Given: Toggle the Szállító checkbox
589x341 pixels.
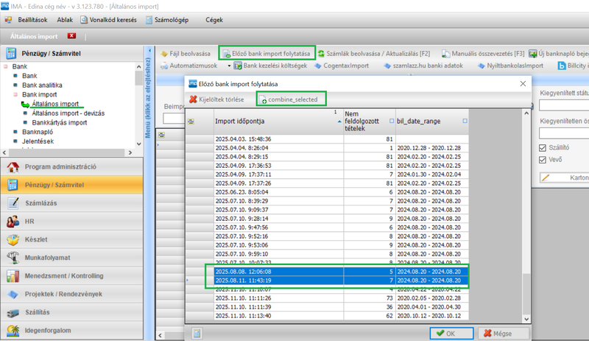Looking at the screenshot, I should (543, 148).
